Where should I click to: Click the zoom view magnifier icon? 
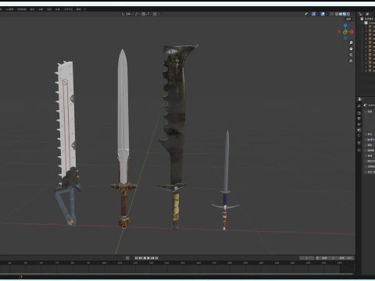pyautogui.click(x=351, y=42)
